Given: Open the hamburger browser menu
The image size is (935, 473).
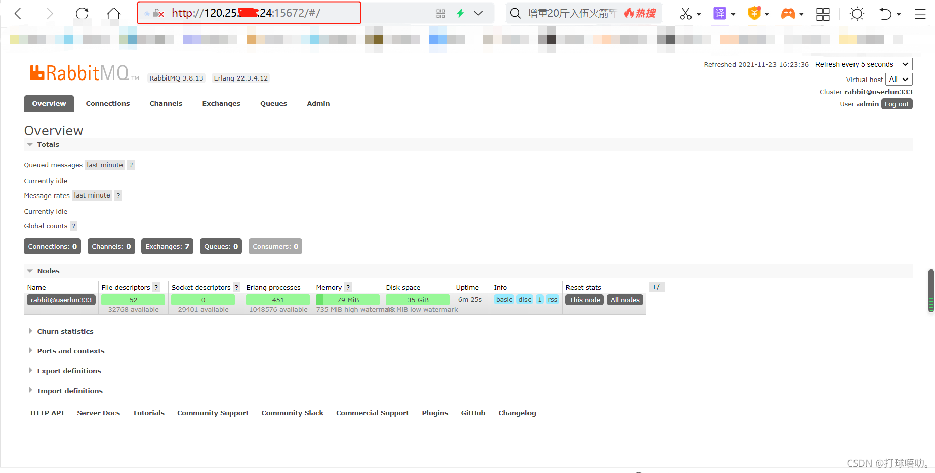Looking at the screenshot, I should coord(920,14).
